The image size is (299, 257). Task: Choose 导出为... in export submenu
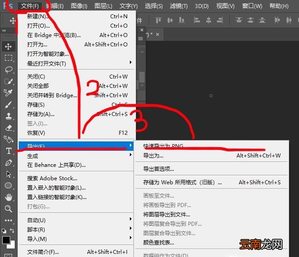(x=212, y=156)
